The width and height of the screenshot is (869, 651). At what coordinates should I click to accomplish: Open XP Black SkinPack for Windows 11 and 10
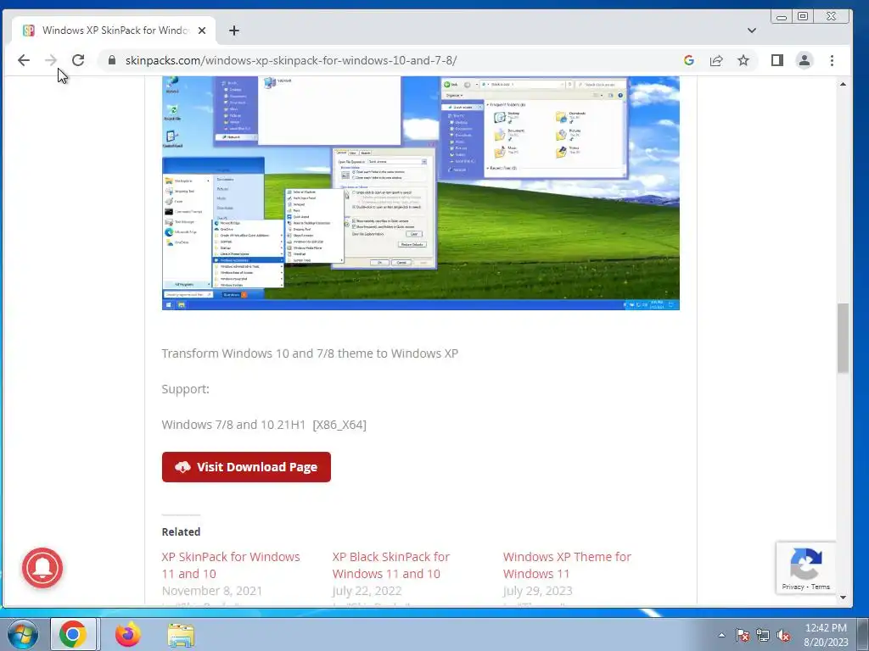click(390, 565)
